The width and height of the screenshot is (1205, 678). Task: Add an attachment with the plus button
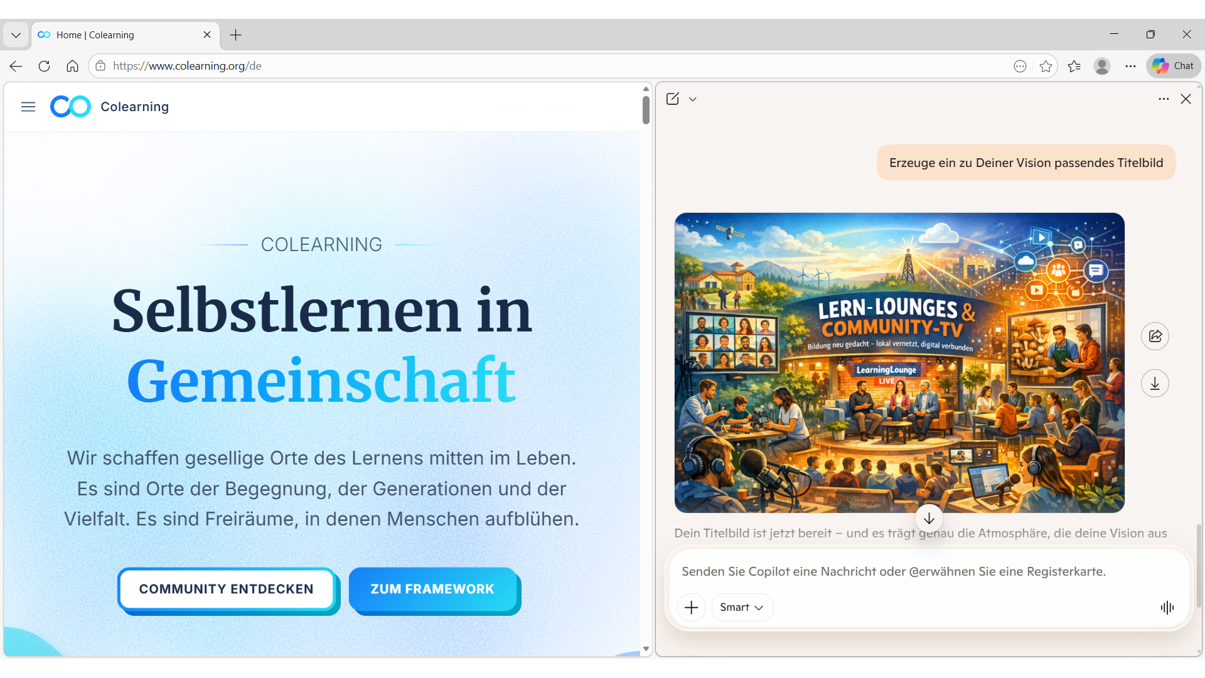click(691, 607)
